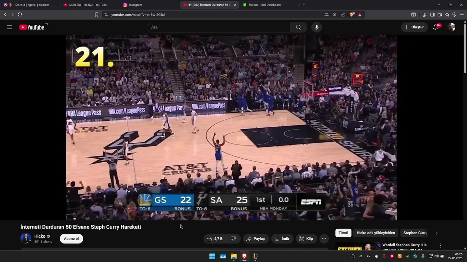This screenshot has height=262, width=467.
Task: Open File Explorer from taskbar
Action: click(x=233, y=256)
